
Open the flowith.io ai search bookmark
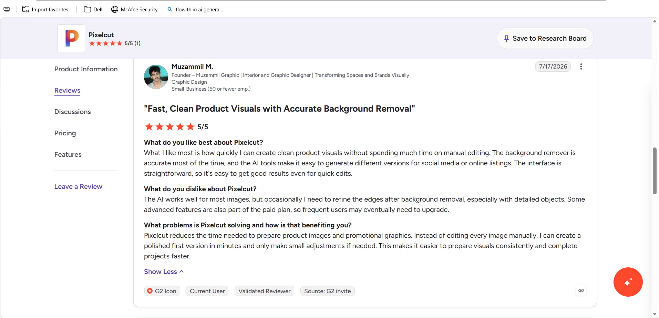click(x=195, y=9)
